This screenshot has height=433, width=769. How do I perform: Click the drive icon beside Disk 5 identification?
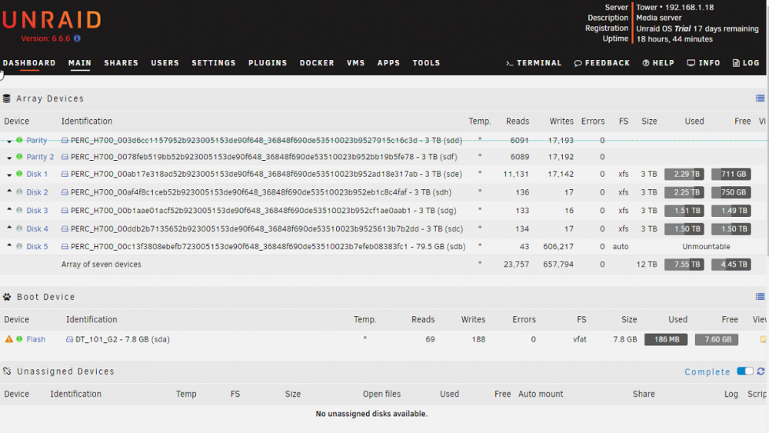(x=65, y=246)
